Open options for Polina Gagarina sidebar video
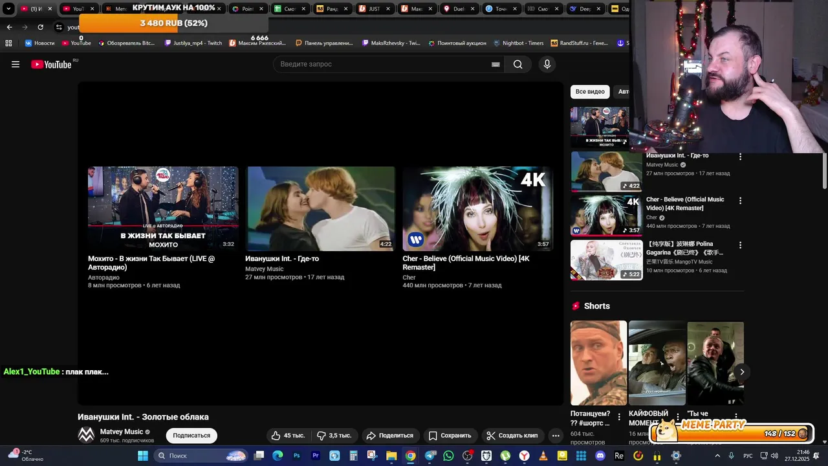This screenshot has height=466, width=828. 740,245
